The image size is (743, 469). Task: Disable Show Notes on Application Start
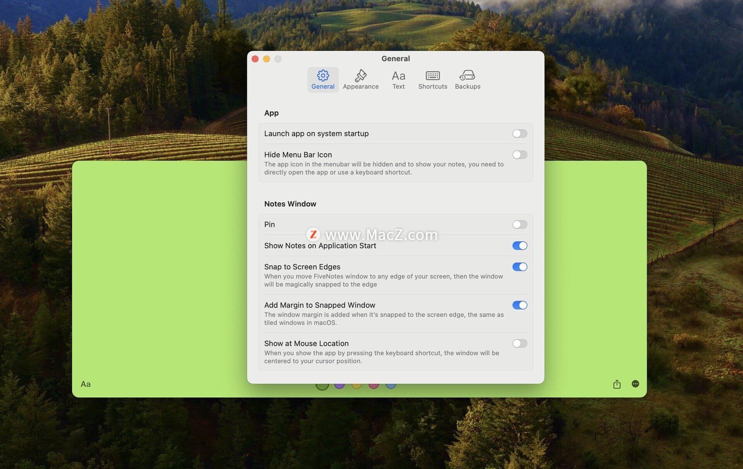pyautogui.click(x=519, y=246)
